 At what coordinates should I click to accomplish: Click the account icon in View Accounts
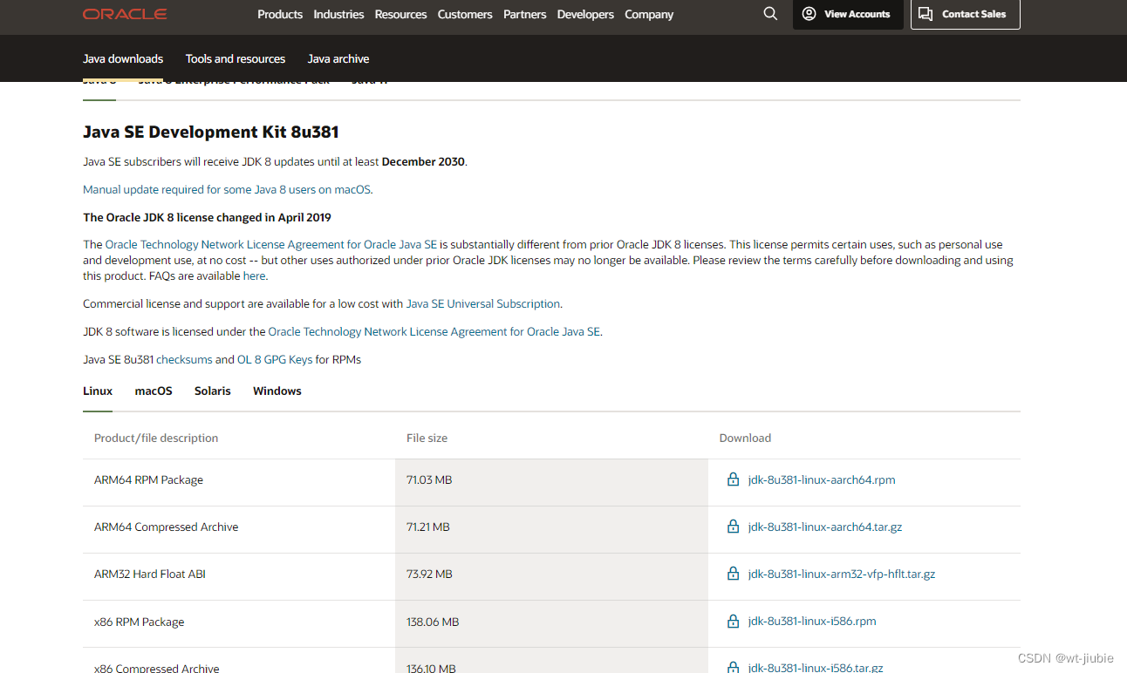pyautogui.click(x=809, y=14)
